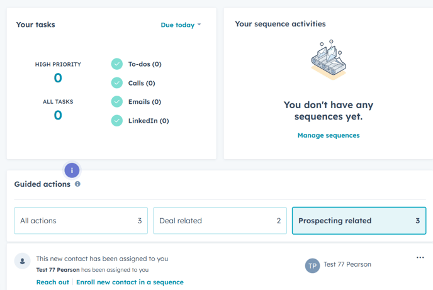Click the Reach out link
The image size is (433, 290).
53,282
